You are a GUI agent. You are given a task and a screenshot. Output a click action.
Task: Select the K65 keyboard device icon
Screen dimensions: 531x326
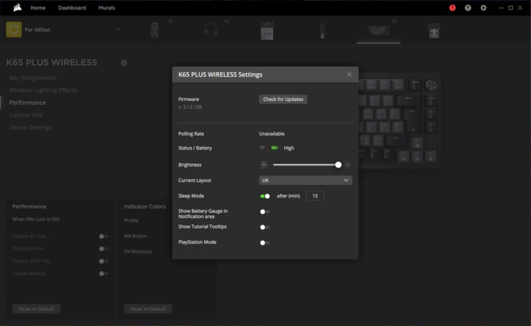point(379,31)
